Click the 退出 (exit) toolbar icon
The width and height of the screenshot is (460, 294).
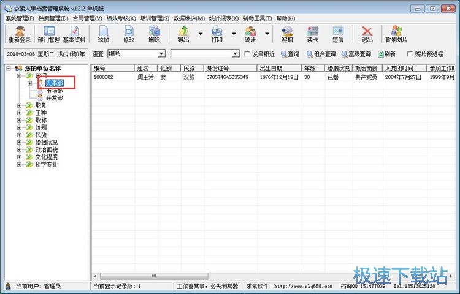tap(367, 34)
